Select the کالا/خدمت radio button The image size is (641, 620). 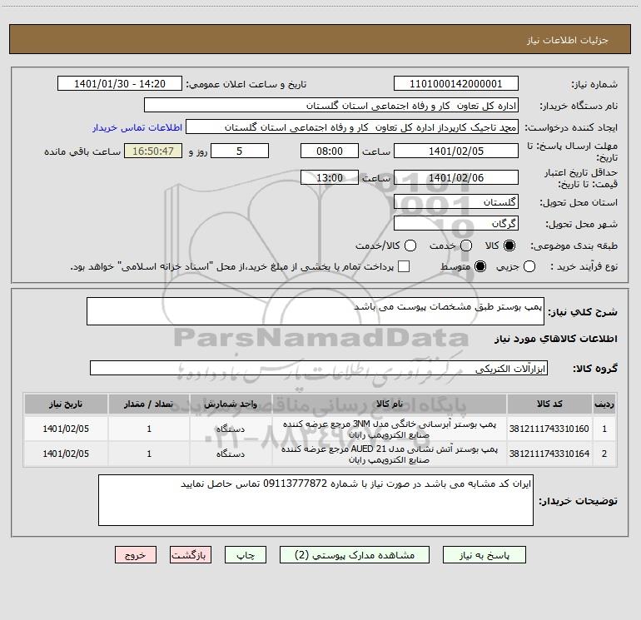[x=410, y=246]
